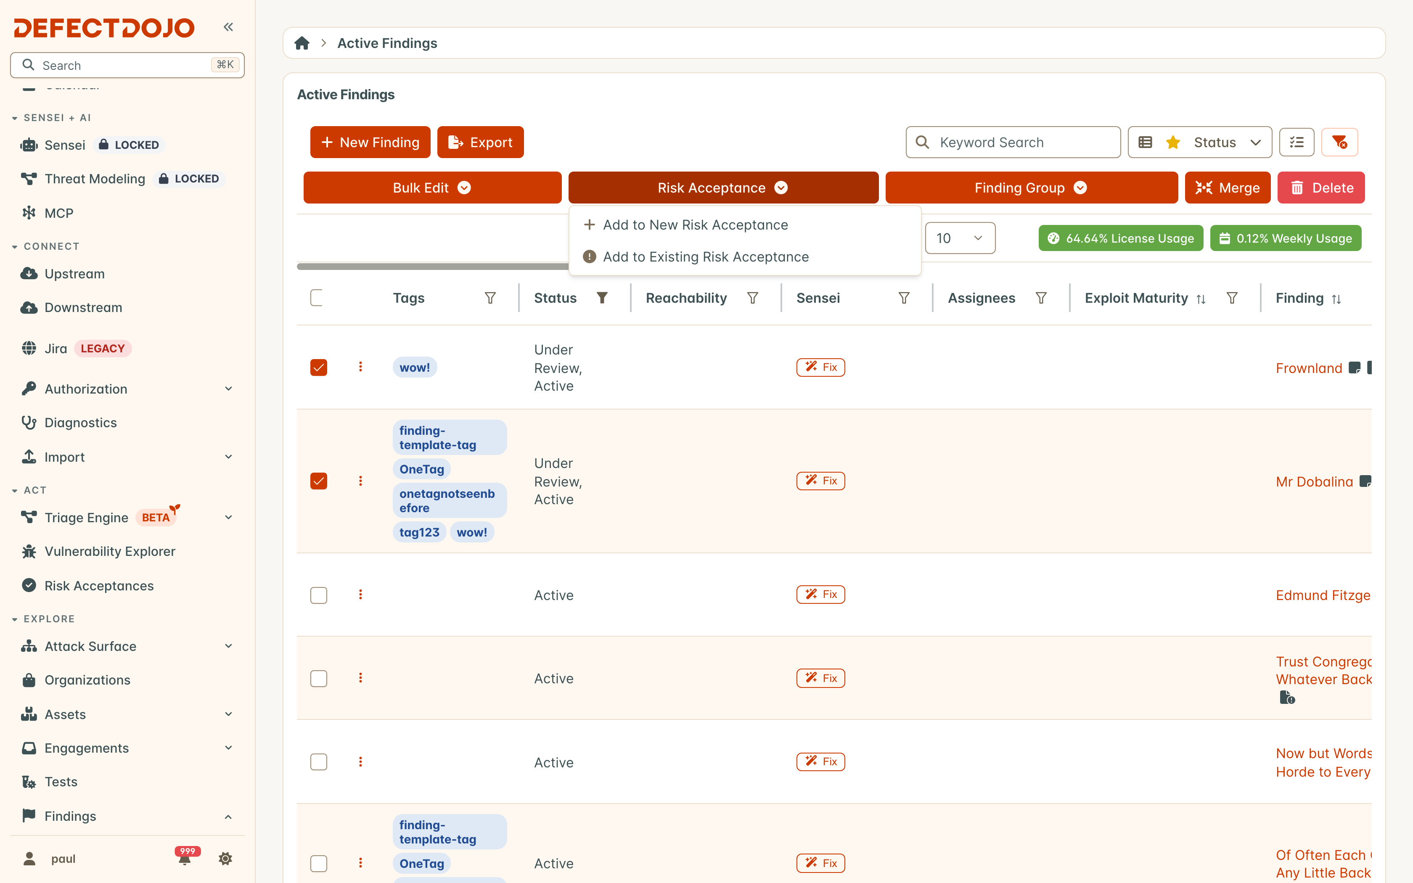Viewport: 1413px width, 883px height.
Task: Click the red Delete button
Action: click(x=1321, y=188)
